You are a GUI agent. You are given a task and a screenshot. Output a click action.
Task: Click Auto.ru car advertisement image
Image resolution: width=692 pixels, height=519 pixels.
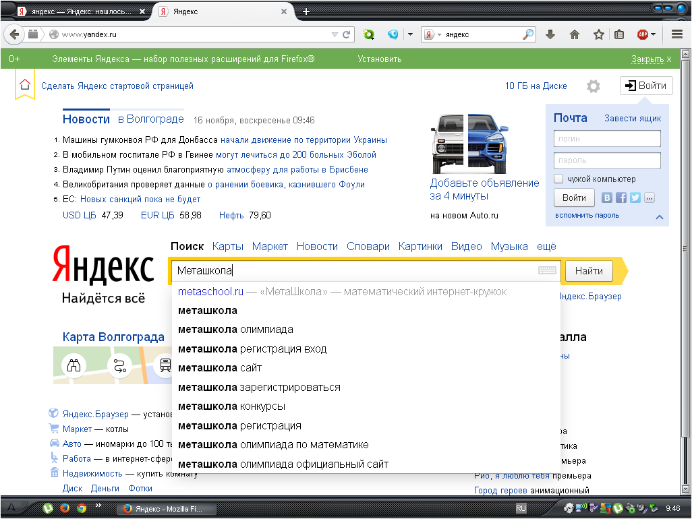point(469,144)
